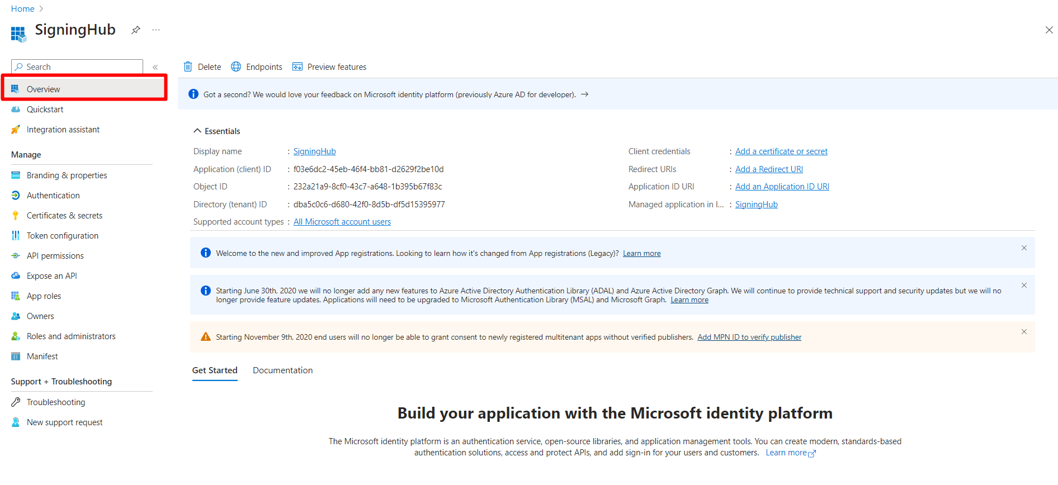
Task: Click Add an Application ID URI
Action: pyautogui.click(x=782, y=187)
